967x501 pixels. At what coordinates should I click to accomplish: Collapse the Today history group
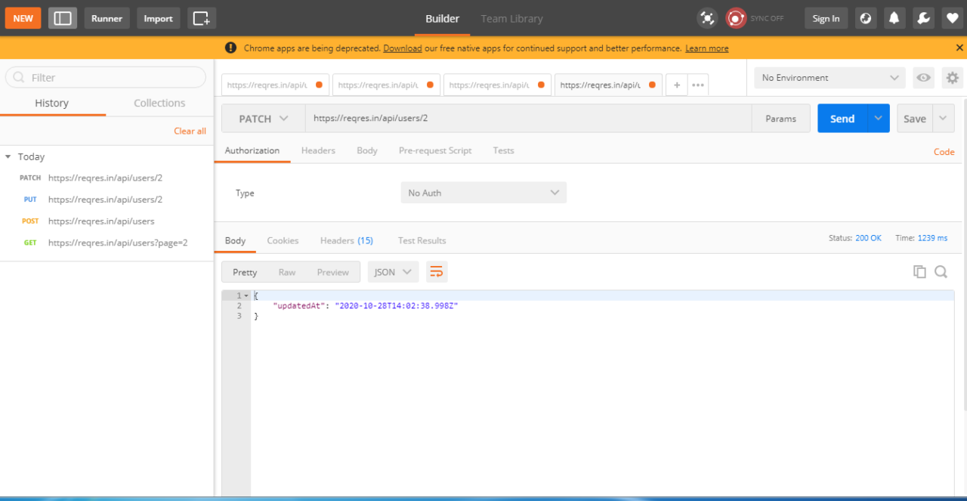[x=9, y=156]
